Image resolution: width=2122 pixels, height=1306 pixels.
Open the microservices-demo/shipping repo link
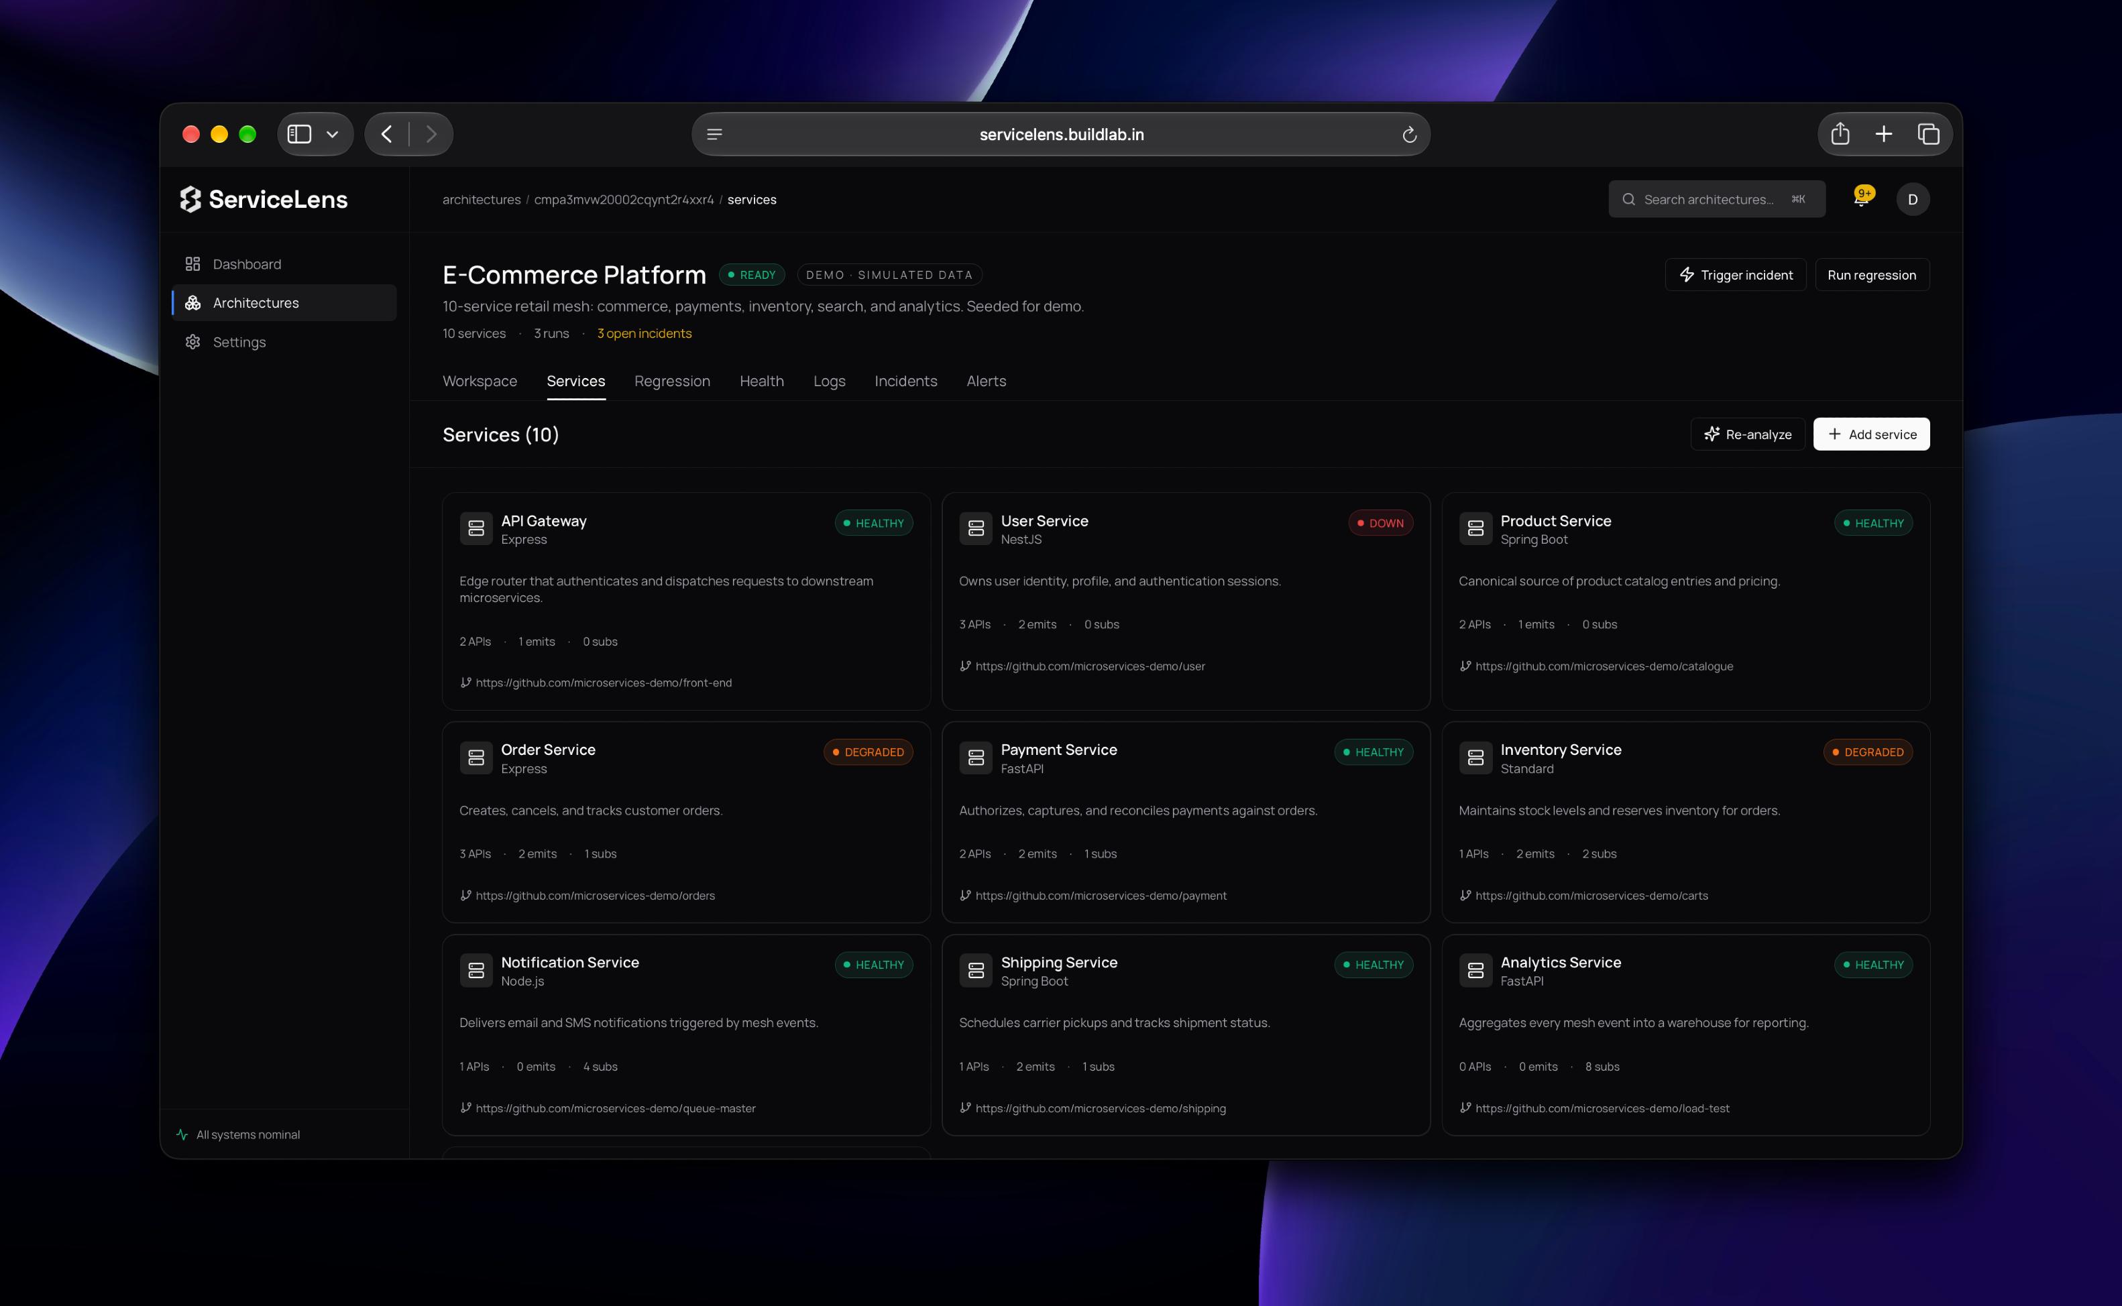1100,1108
